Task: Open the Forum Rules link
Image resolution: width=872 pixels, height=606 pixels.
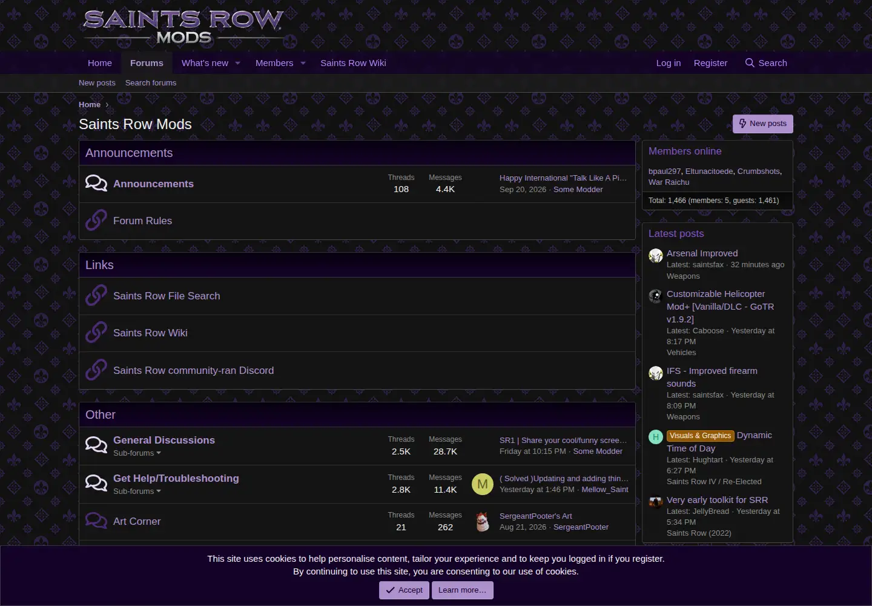Action: [142, 221]
